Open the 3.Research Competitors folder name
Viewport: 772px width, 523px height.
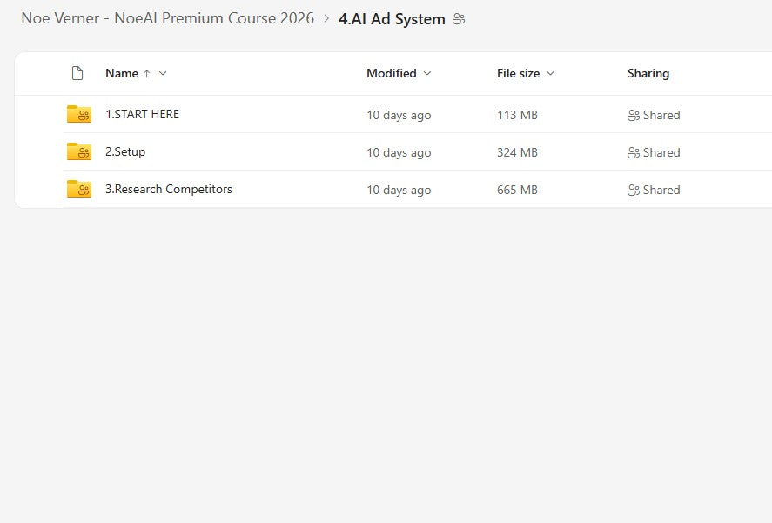[x=168, y=189]
